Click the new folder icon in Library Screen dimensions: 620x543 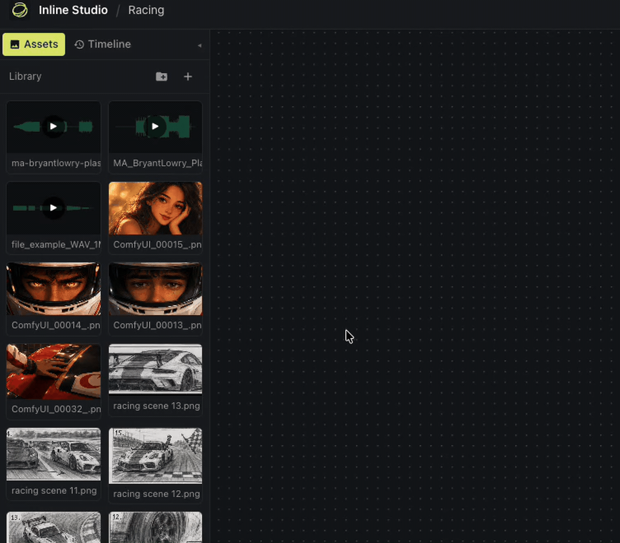click(x=162, y=76)
